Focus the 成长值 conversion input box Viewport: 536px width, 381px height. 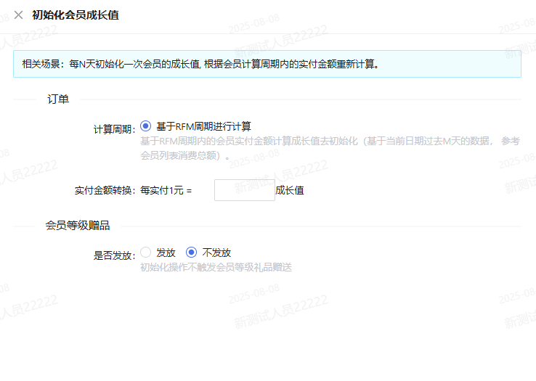click(x=244, y=190)
